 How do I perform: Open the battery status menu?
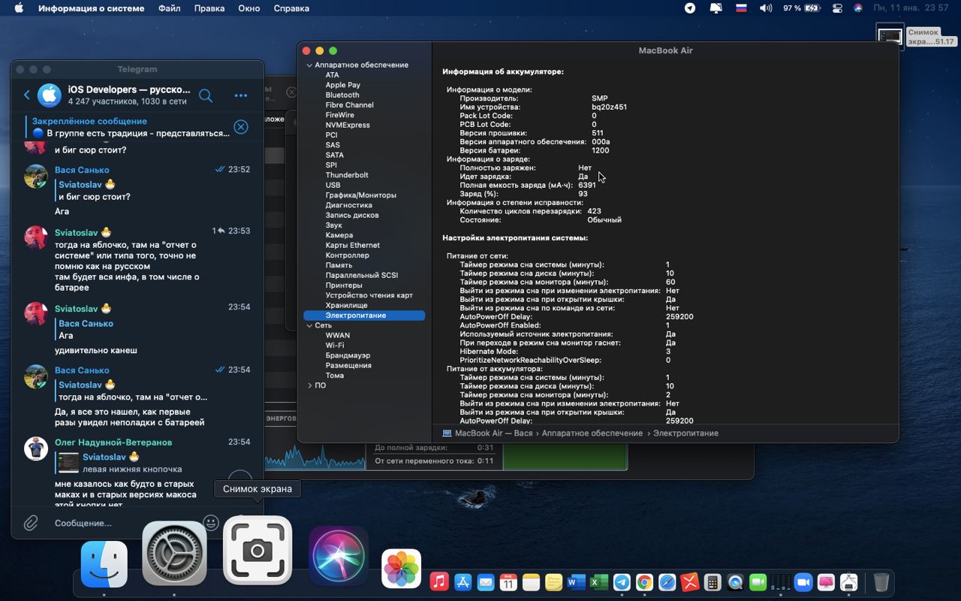pyautogui.click(x=802, y=8)
